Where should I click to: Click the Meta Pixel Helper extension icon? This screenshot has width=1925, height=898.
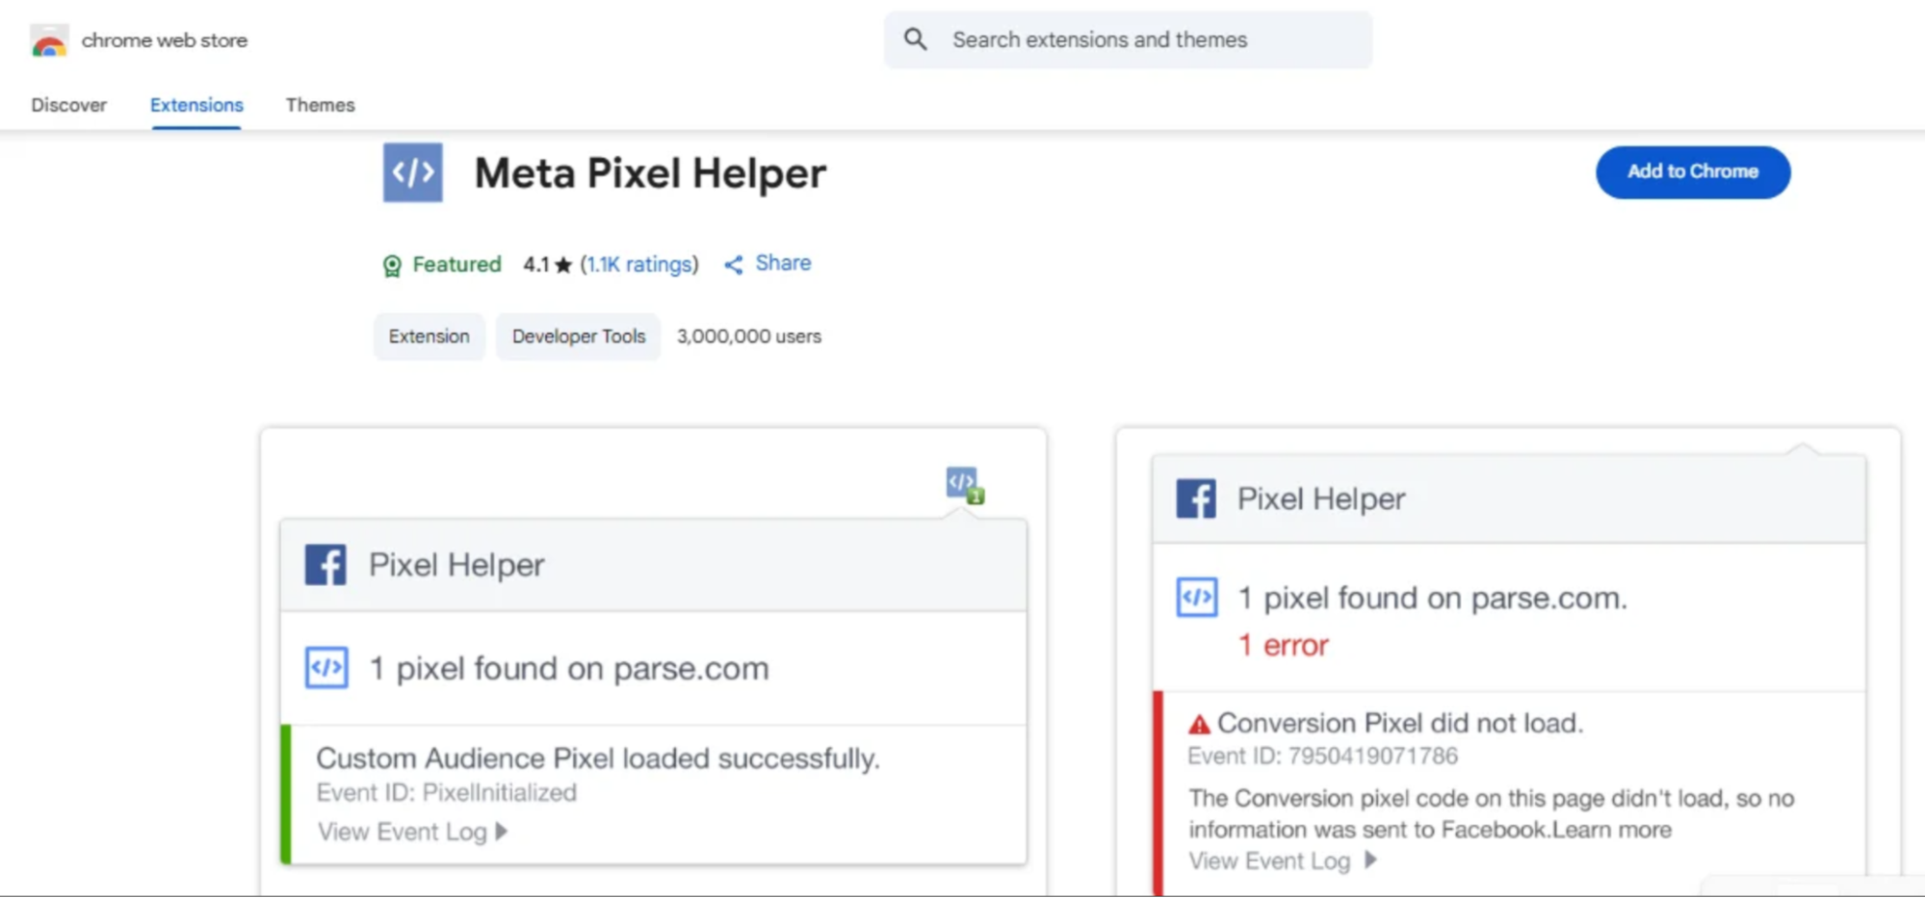tap(412, 172)
